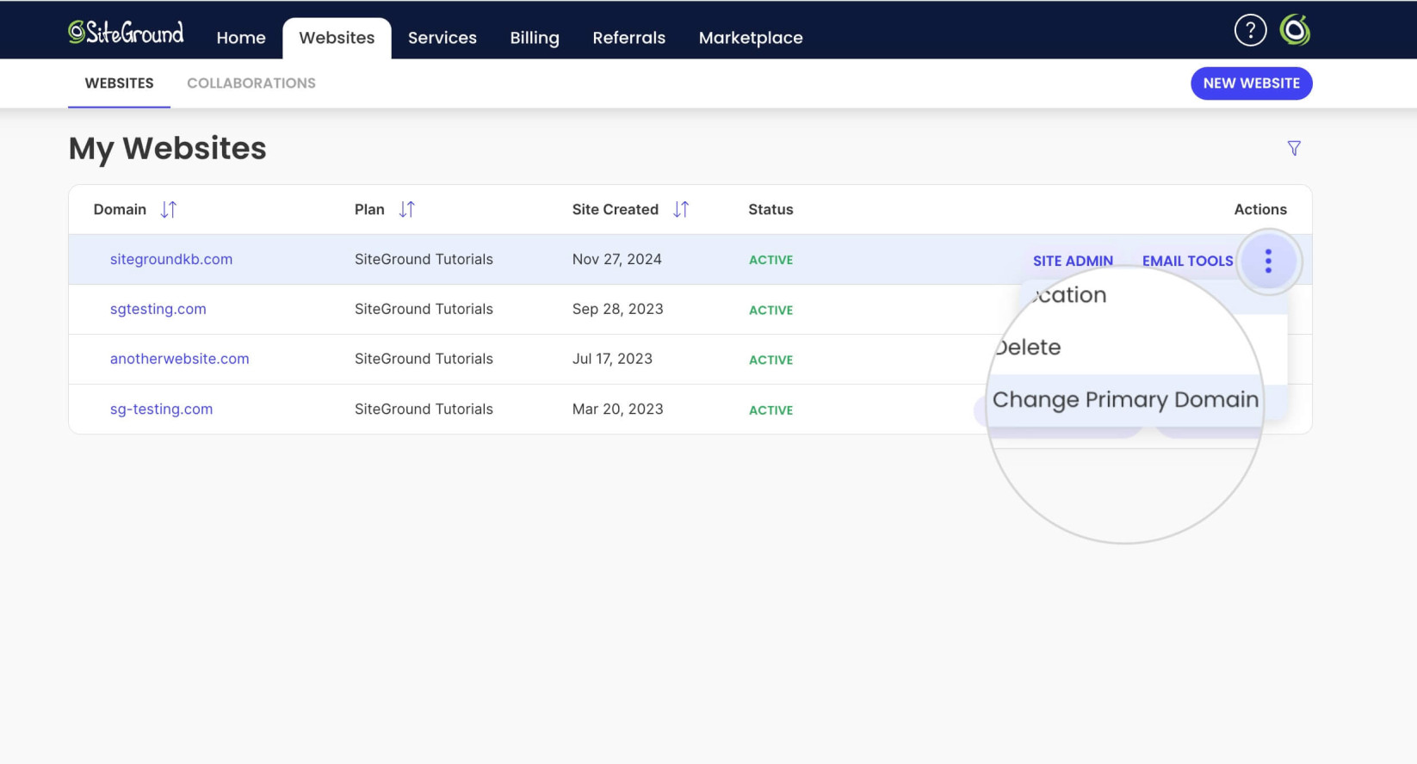Click ACTIVE status for sgtesting.com
This screenshot has width=1417, height=764.
pyautogui.click(x=770, y=310)
